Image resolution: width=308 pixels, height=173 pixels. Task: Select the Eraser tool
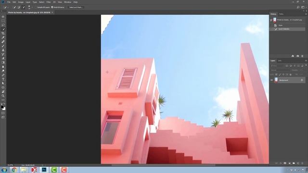pos(3,58)
